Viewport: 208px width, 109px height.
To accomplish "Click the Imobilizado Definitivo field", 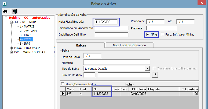I will pos(112,34).
